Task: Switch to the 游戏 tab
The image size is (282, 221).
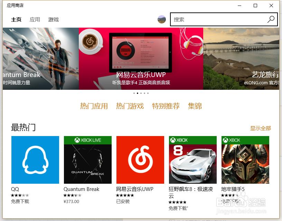Action: 54,19
